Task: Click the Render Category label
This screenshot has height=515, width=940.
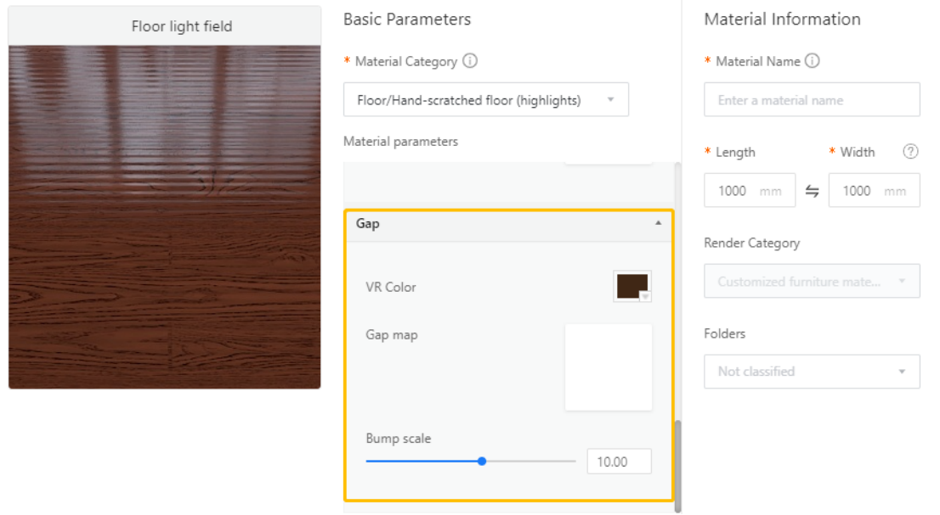Action: click(752, 244)
